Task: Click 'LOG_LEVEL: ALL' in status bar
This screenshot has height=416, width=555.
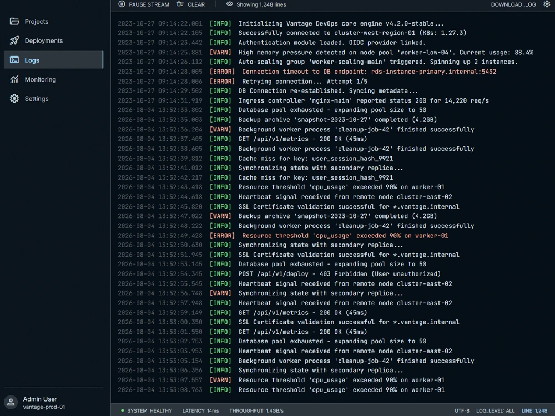Action: tap(496, 410)
